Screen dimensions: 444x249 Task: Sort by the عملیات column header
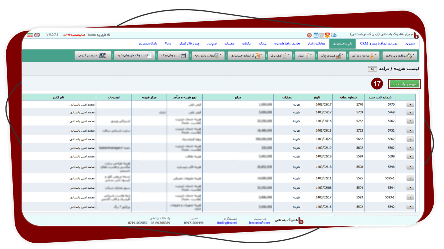(287, 97)
